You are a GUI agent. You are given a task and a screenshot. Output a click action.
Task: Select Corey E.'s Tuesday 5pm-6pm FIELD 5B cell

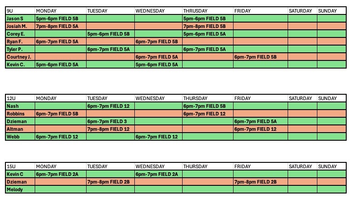[x=110, y=34]
